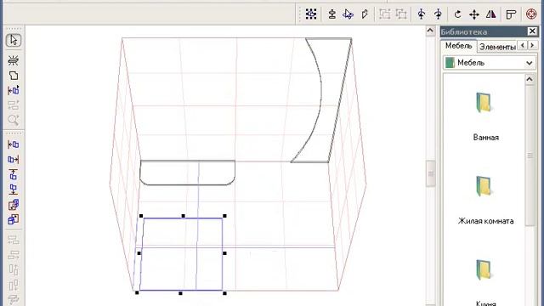This screenshot has width=544, height=306.
Task: Click the place-on-surface arrow icon
Action: click(332, 14)
